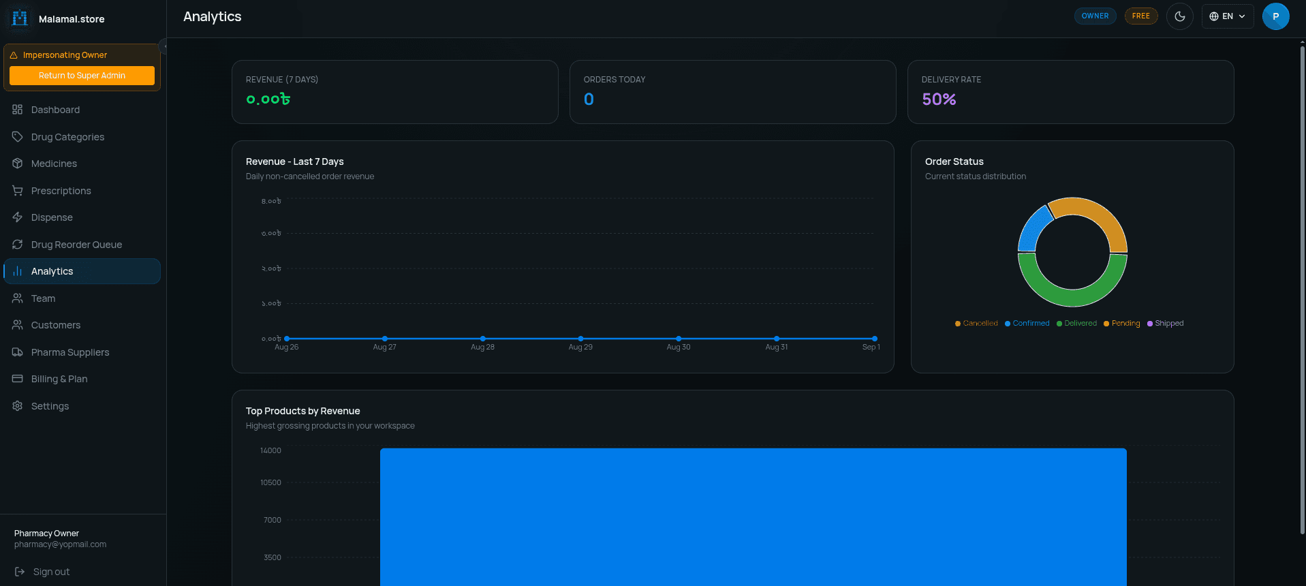
Task: Open Pharma Suppliers
Action: (x=82, y=352)
